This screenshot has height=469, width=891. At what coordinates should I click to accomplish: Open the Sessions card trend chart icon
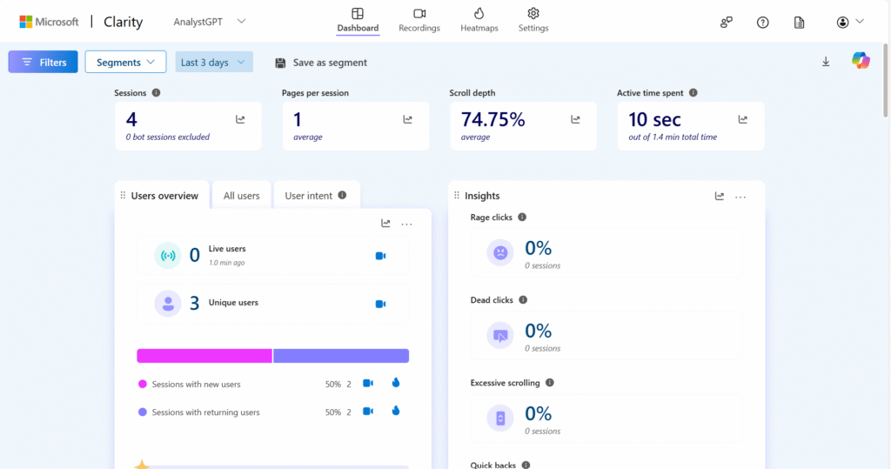240,120
